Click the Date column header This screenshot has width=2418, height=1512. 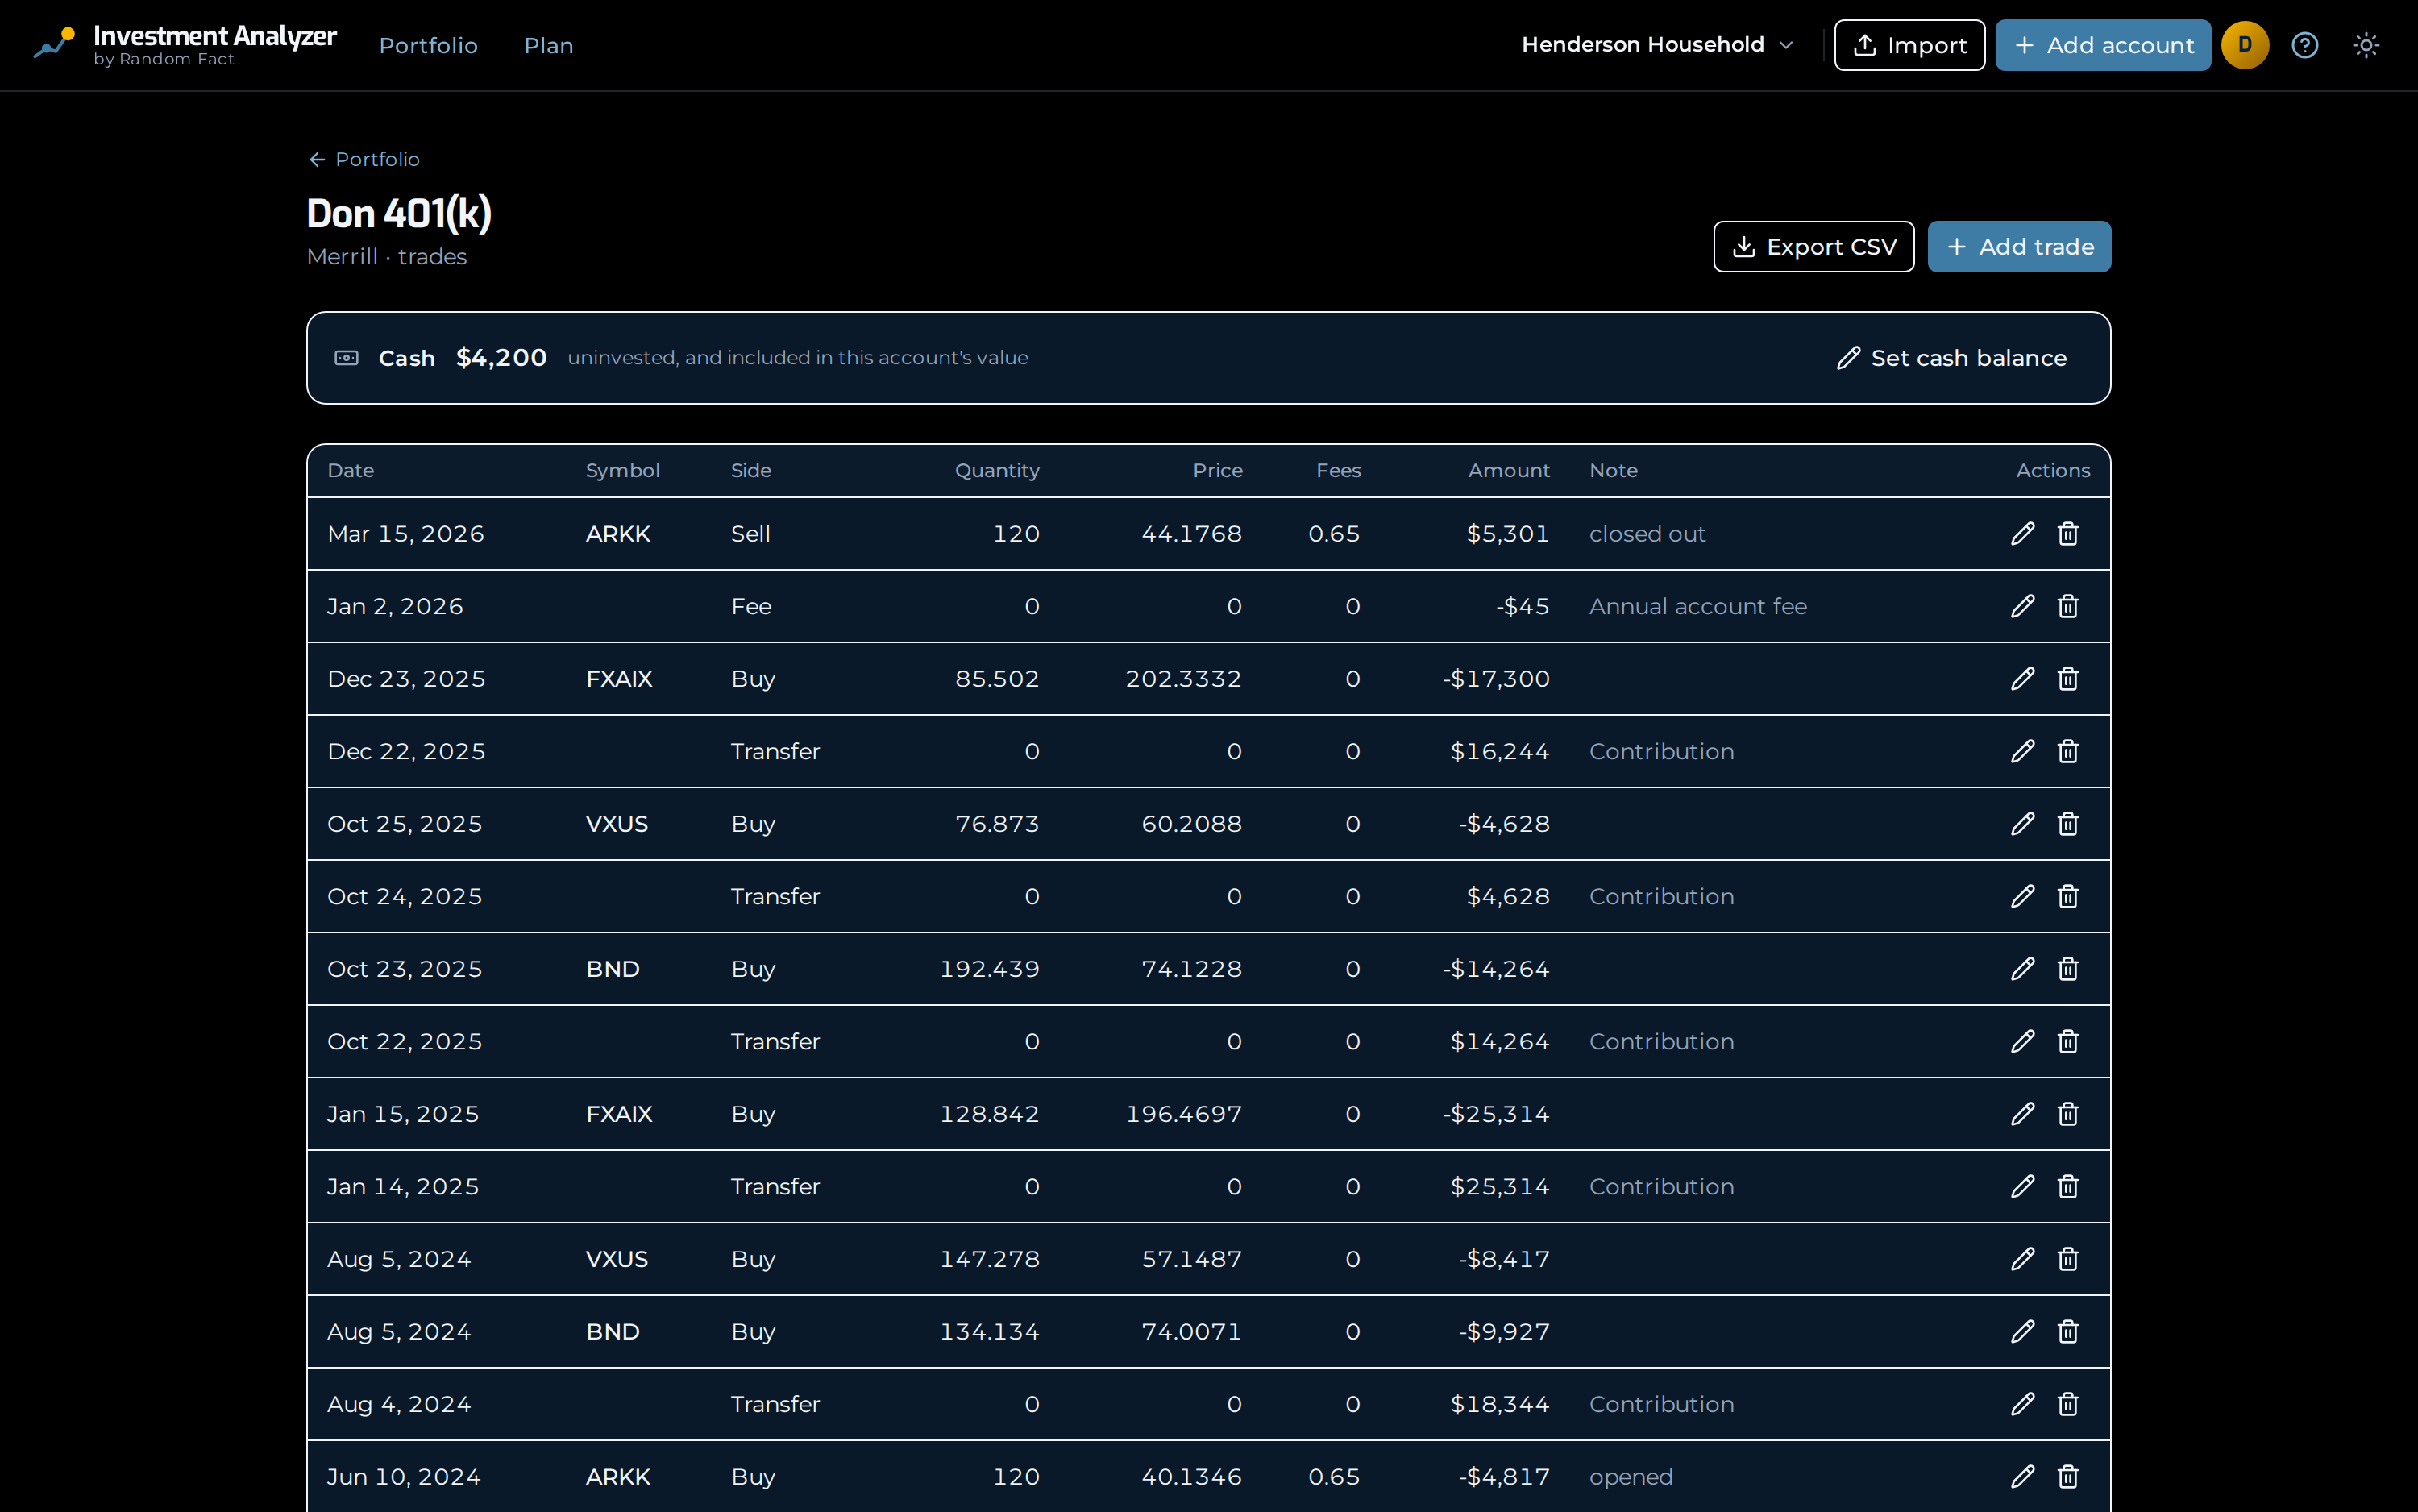click(x=351, y=470)
